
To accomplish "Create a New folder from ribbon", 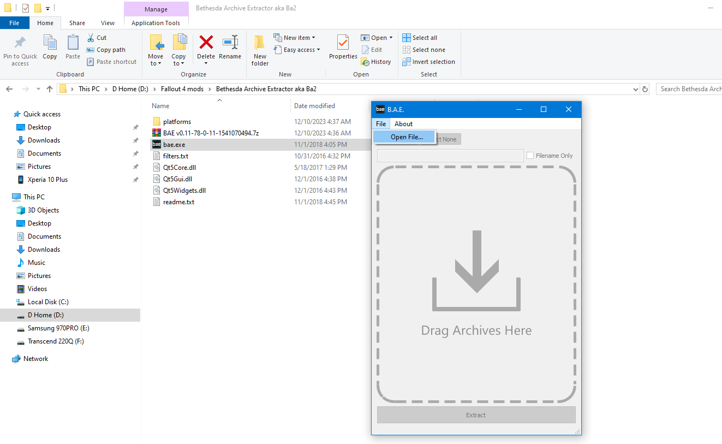I will coord(260,49).
